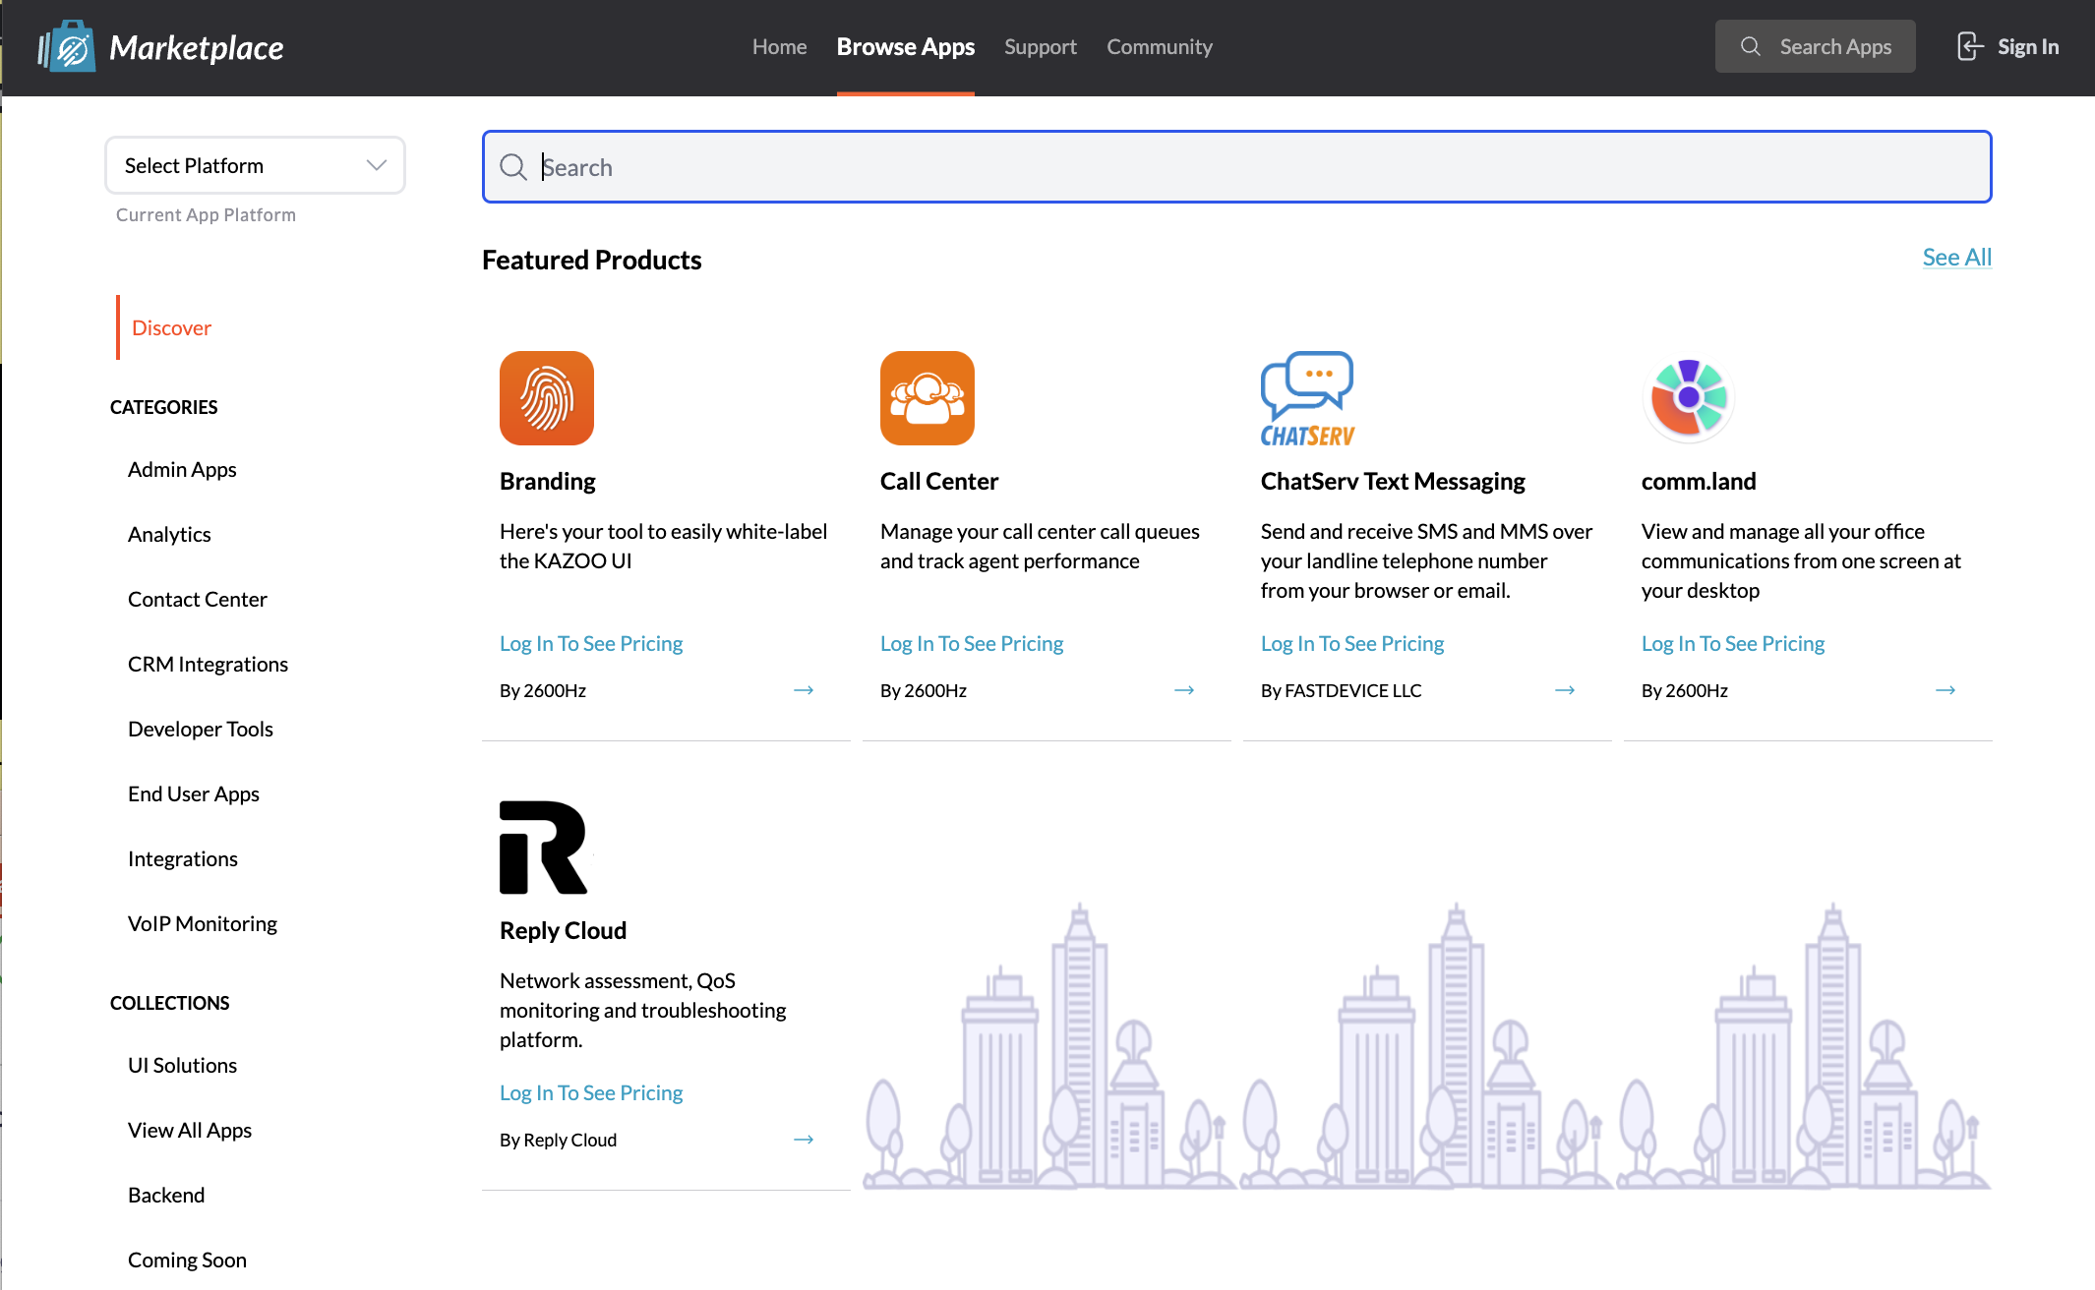Open the Support nav item
This screenshot has width=2095, height=1290.
coord(1041,46)
